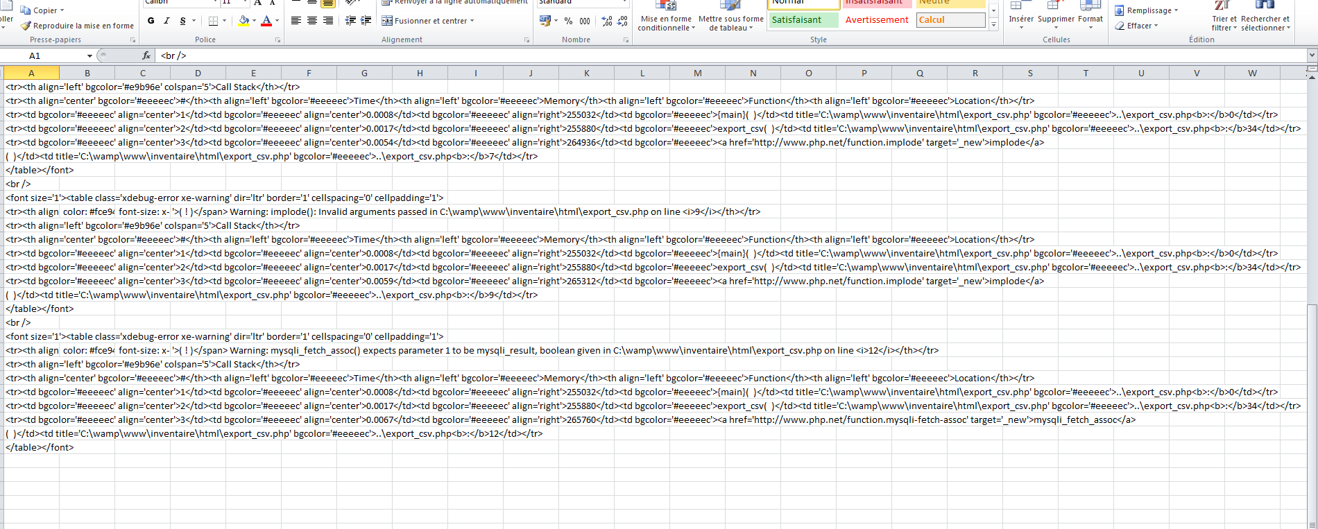The width and height of the screenshot is (1318, 529).
Task: Apply the Calcul cell style
Action: 950,20
